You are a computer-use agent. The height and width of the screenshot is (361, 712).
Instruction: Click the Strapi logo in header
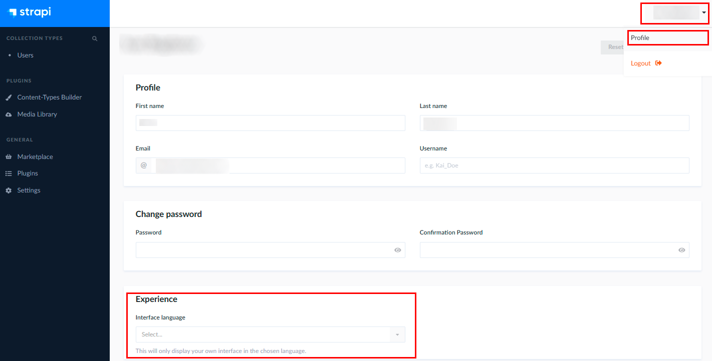[30, 12]
